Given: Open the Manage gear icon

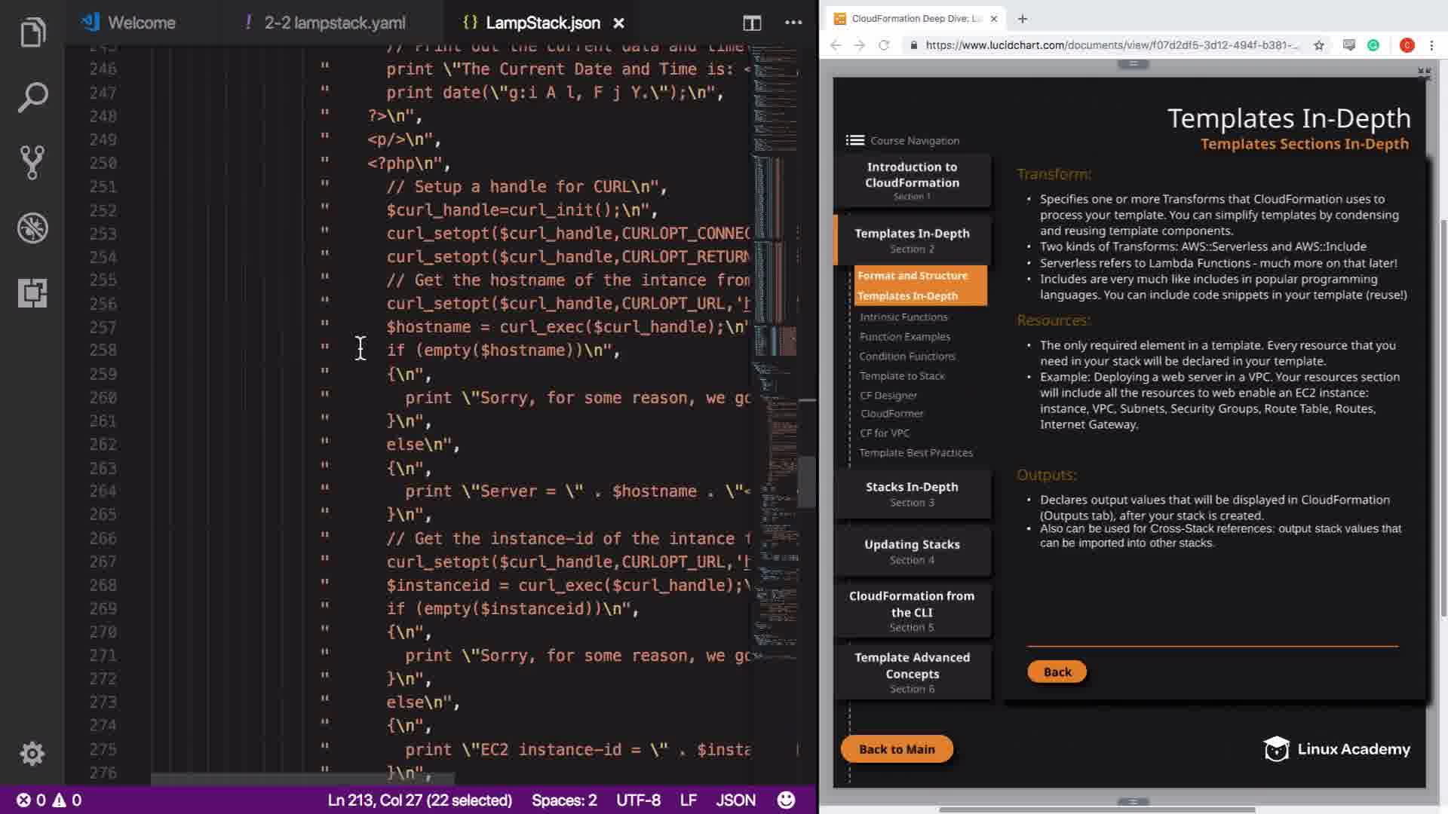Looking at the screenshot, I should 32,753.
